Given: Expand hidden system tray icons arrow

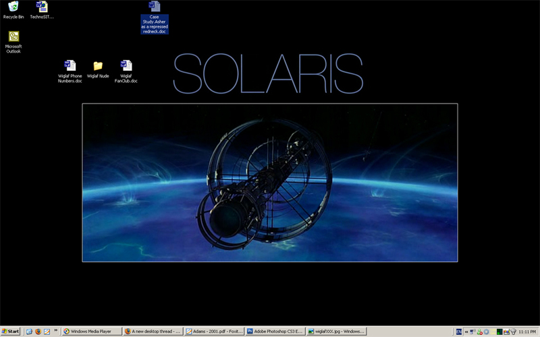Looking at the screenshot, I should point(466,332).
